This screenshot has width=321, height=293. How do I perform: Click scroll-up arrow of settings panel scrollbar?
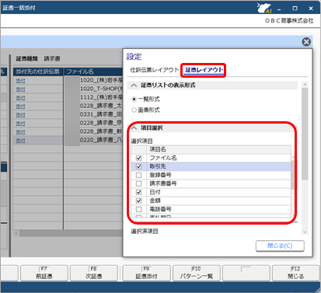point(305,85)
